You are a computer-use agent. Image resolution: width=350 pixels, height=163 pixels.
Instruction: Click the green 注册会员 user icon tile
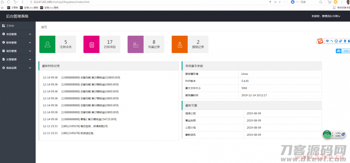[47, 44]
